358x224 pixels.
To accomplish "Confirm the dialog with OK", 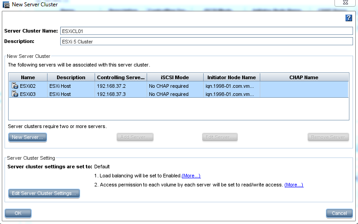I will pyautogui.click(x=18, y=213).
